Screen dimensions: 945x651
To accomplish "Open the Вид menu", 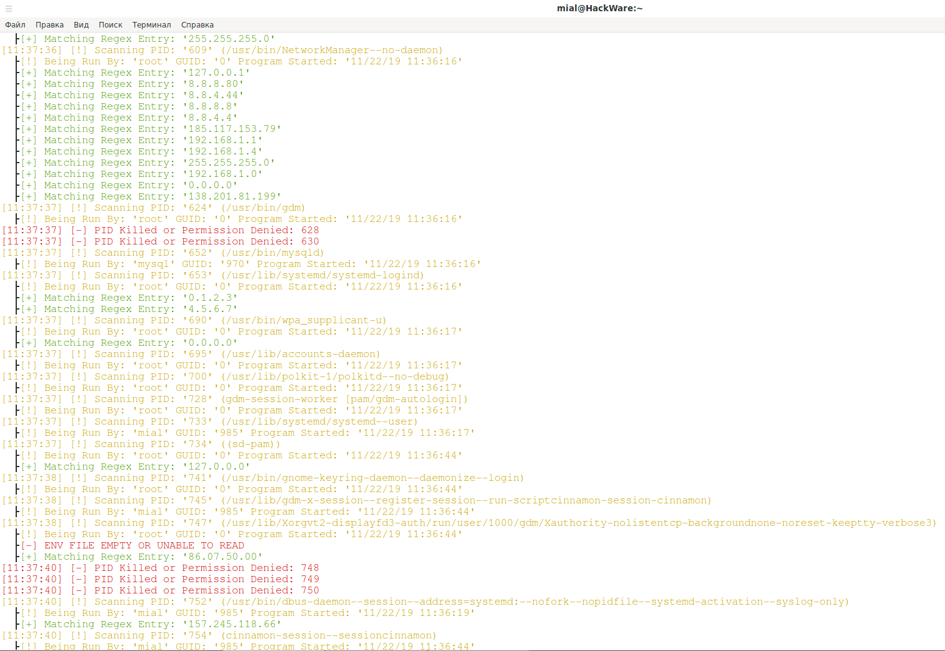I will [81, 25].
